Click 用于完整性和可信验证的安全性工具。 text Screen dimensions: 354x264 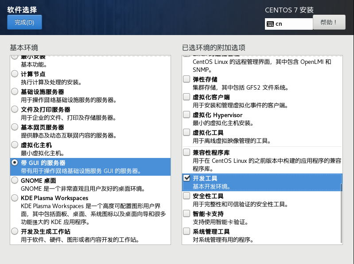pos(241,205)
